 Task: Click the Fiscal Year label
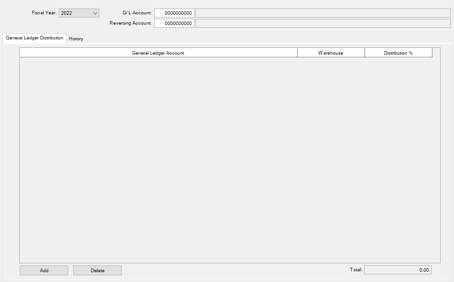pos(44,13)
